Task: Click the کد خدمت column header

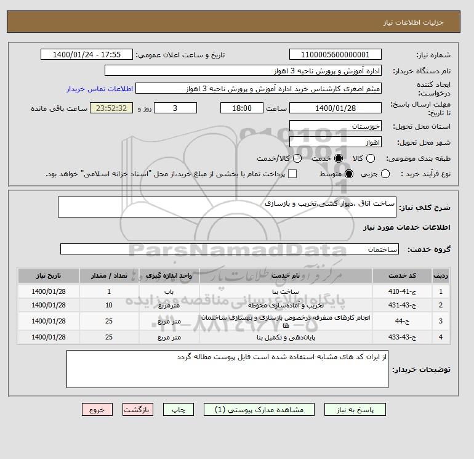Action: click(402, 275)
